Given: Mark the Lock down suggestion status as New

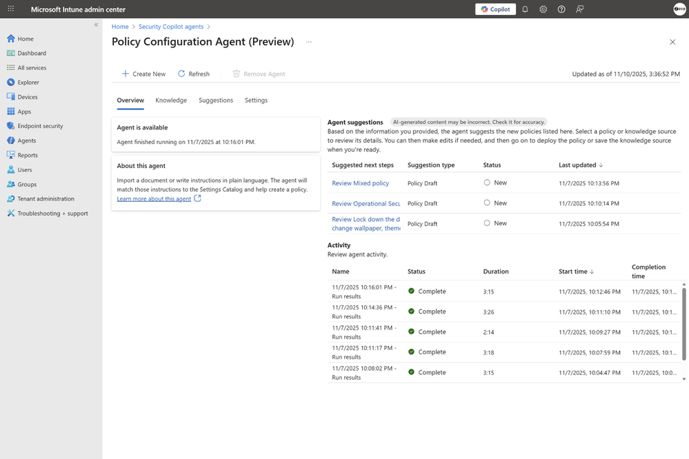Looking at the screenshot, I should [488, 223].
